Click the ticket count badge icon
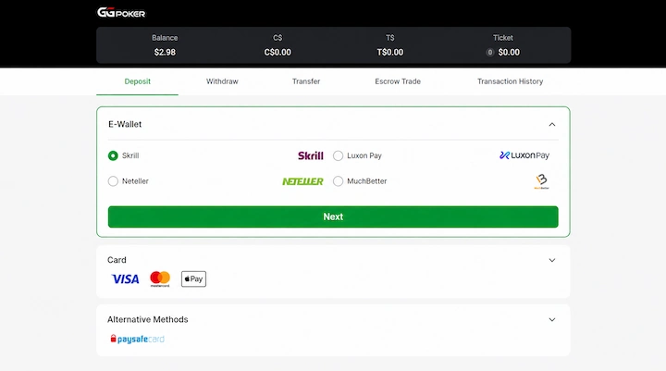Screen dimensions: 666x371 (489, 52)
